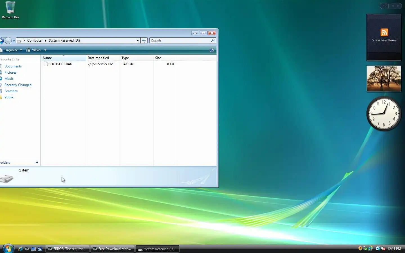Screen dimensions: 405x253
Task: Click the tree photo slideshow gadget
Action: click(x=384, y=79)
